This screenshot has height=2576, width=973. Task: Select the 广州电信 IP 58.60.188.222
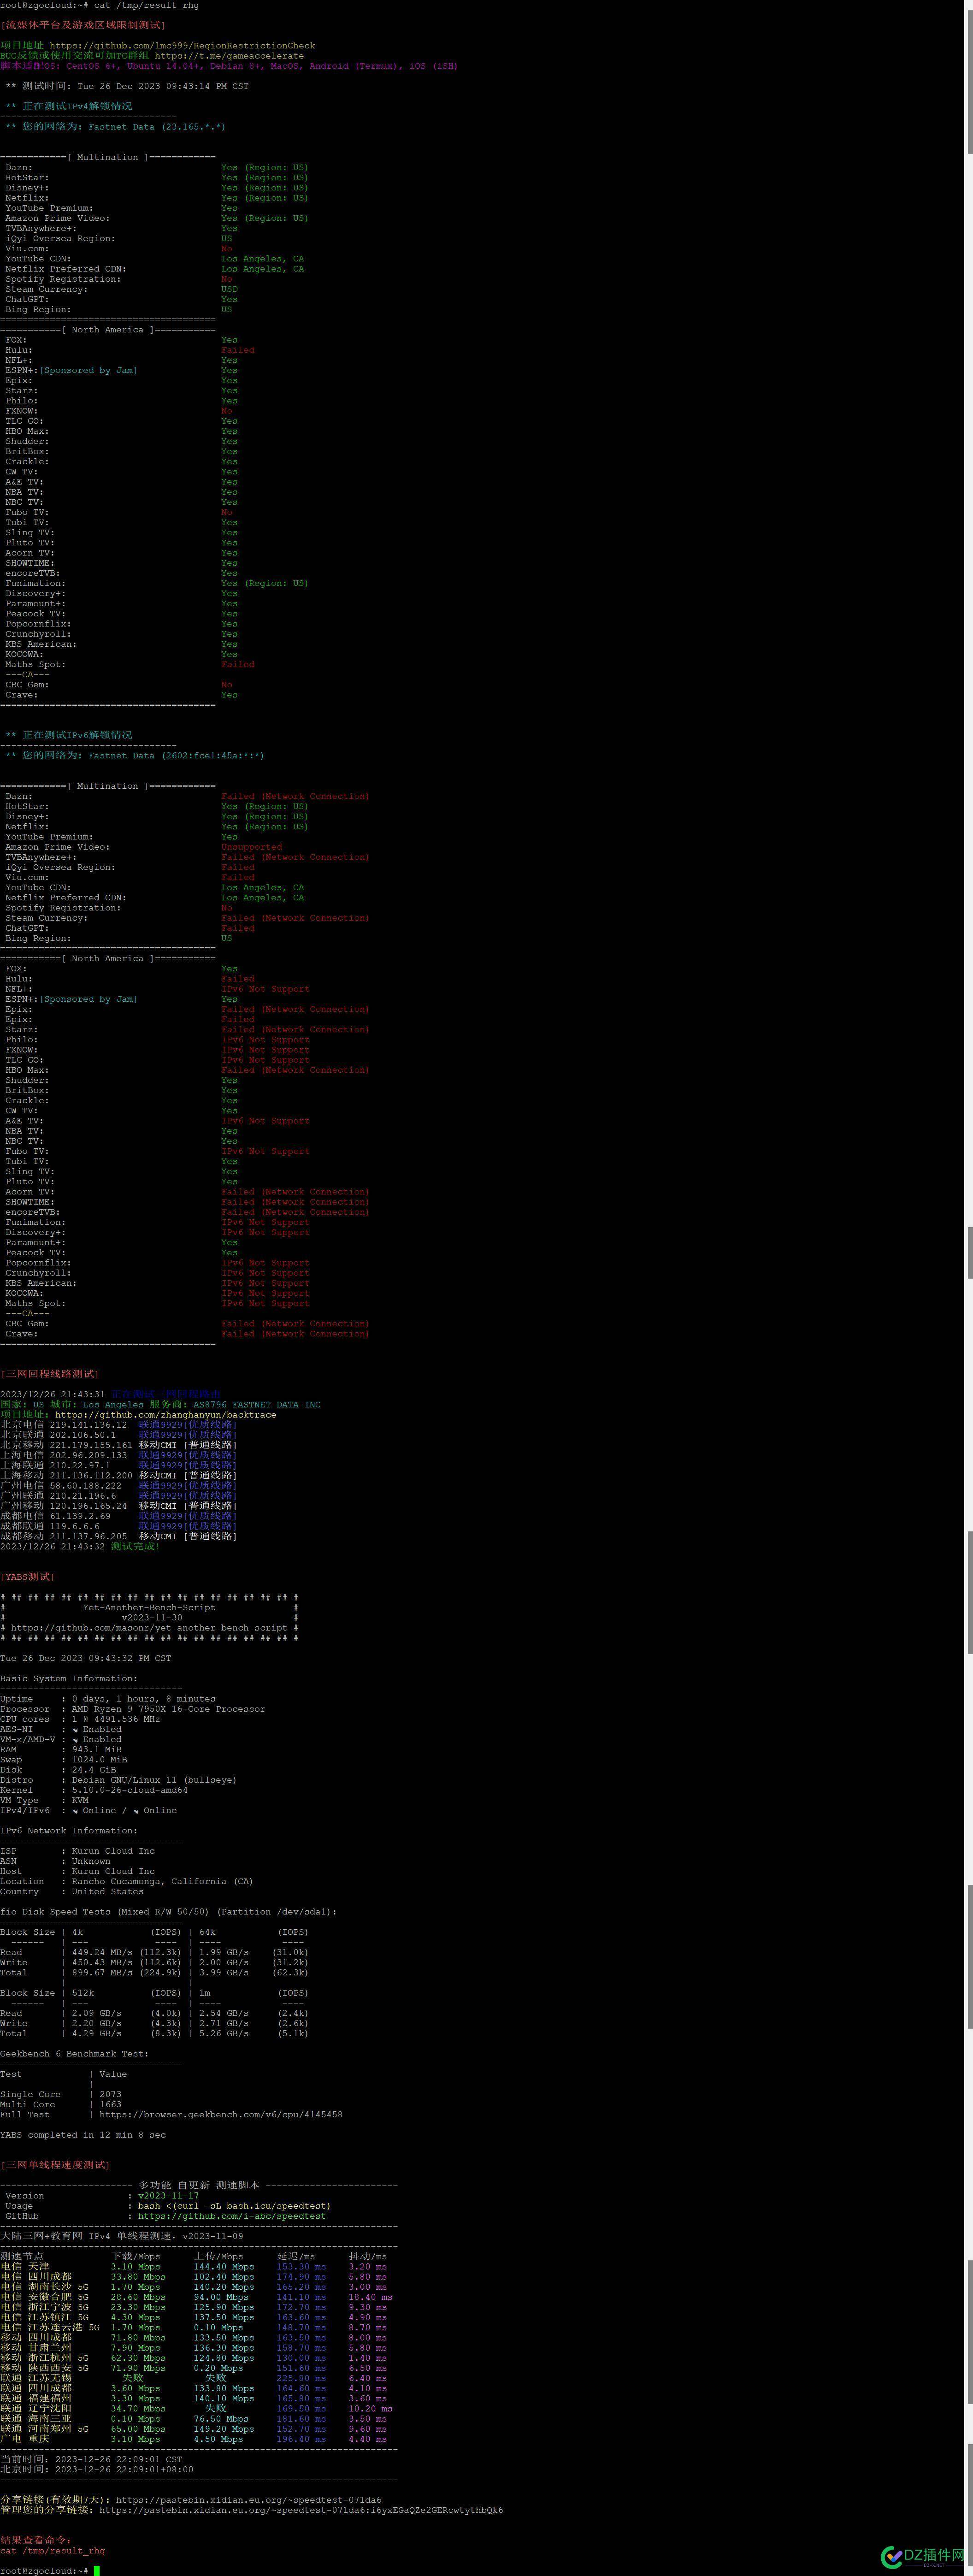click(x=86, y=1486)
